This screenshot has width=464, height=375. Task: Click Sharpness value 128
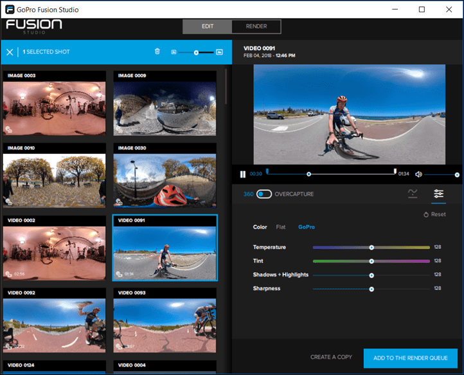point(438,288)
